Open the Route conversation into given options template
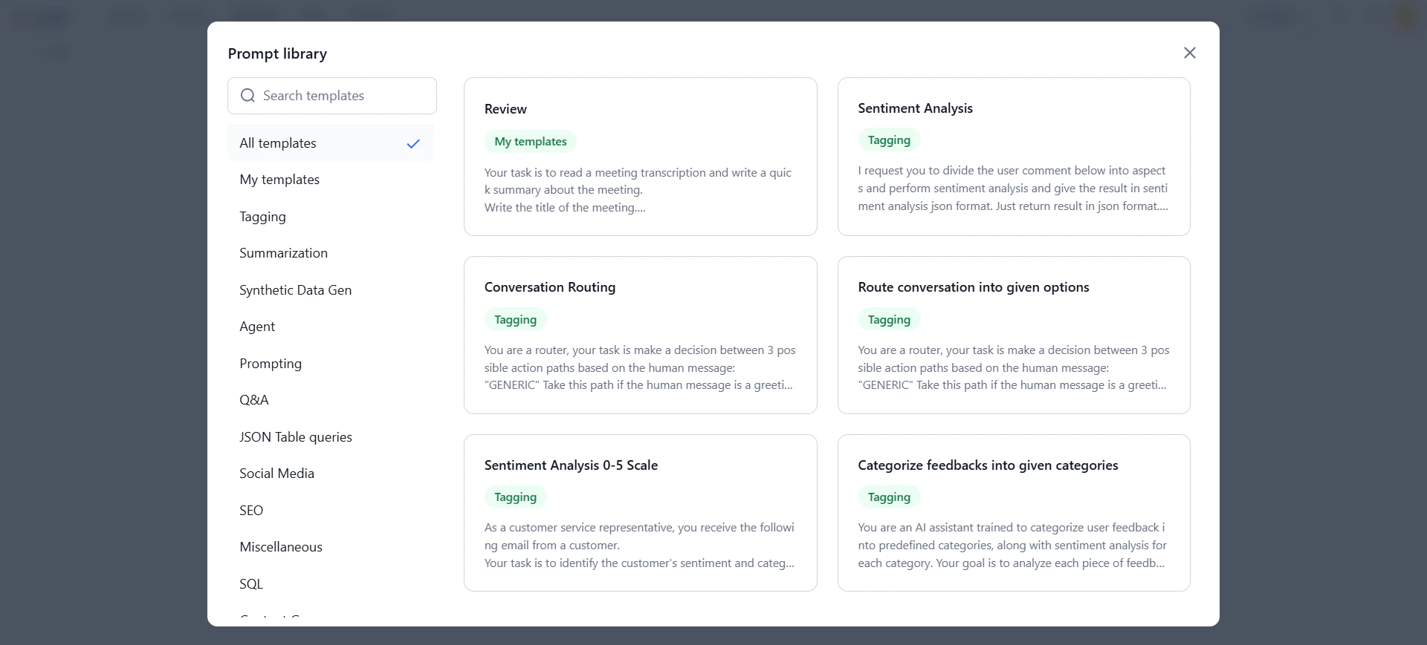 click(x=1014, y=335)
